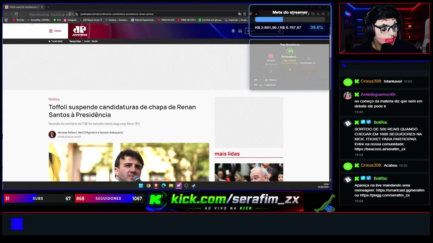Open Microsoft Edge from the taskbar
433x243 pixels.
[x=164, y=186]
